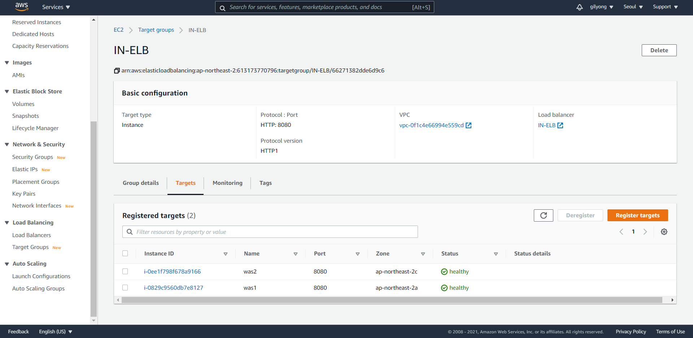Open the gilyong account menu

click(x=602, y=7)
